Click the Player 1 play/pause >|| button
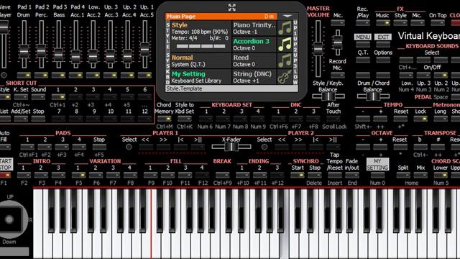460x259 pixels. point(198,147)
